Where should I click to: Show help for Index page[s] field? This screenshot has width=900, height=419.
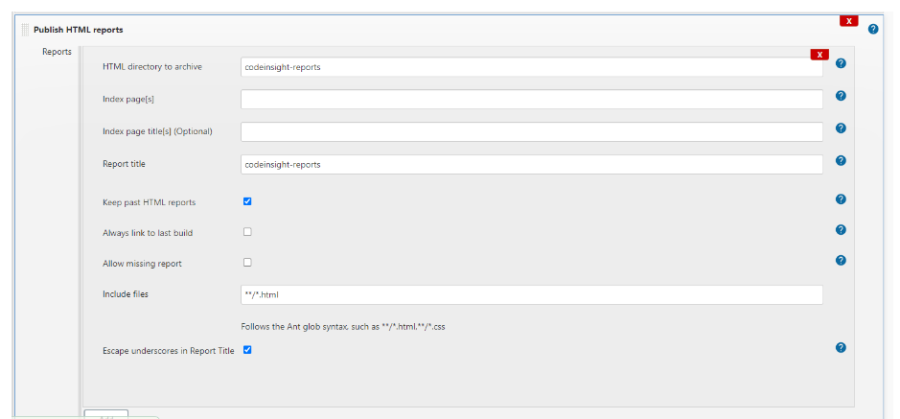(x=841, y=96)
